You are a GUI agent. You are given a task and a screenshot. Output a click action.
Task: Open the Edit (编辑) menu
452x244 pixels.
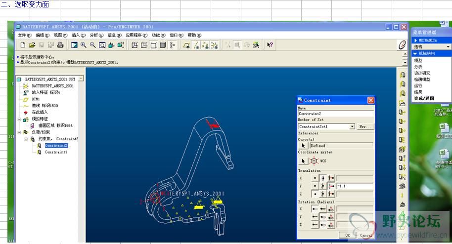coord(43,35)
